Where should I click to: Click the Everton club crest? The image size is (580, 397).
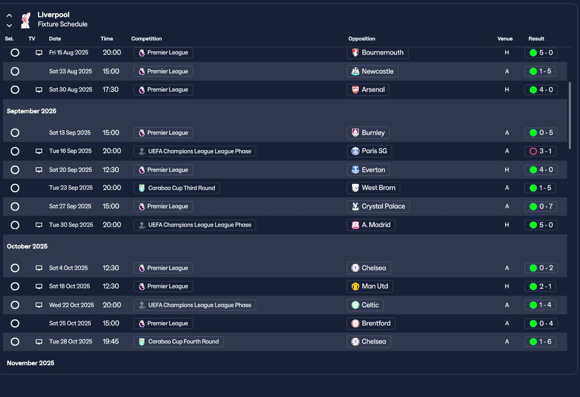[356, 170]
